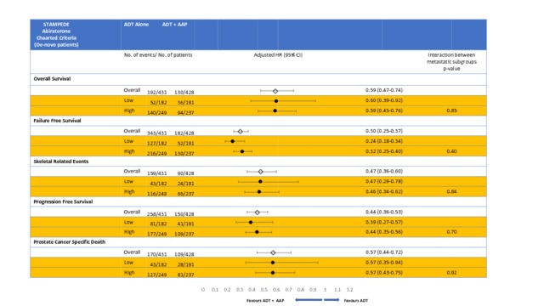Click the Skeletal Related Events overall diamond

261,172
